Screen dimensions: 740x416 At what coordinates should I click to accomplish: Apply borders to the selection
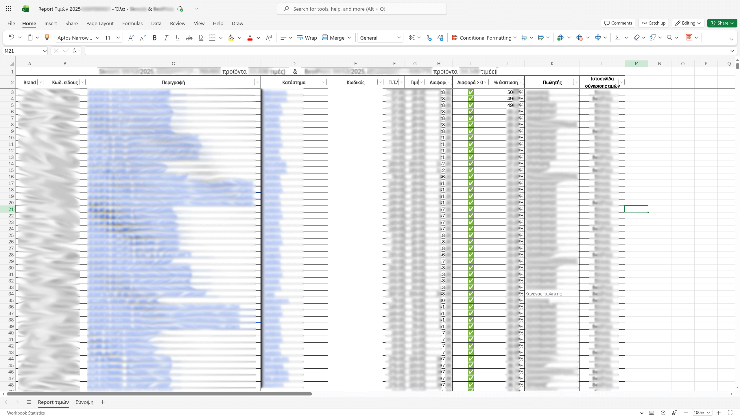pyautogui.click(x=213, y=38)
